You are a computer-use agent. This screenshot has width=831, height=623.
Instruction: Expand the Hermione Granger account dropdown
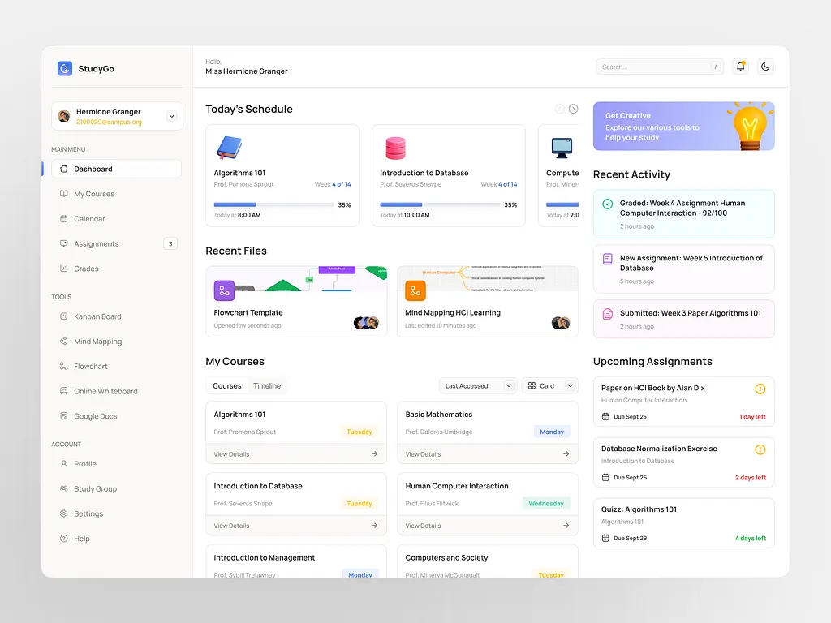171,116
